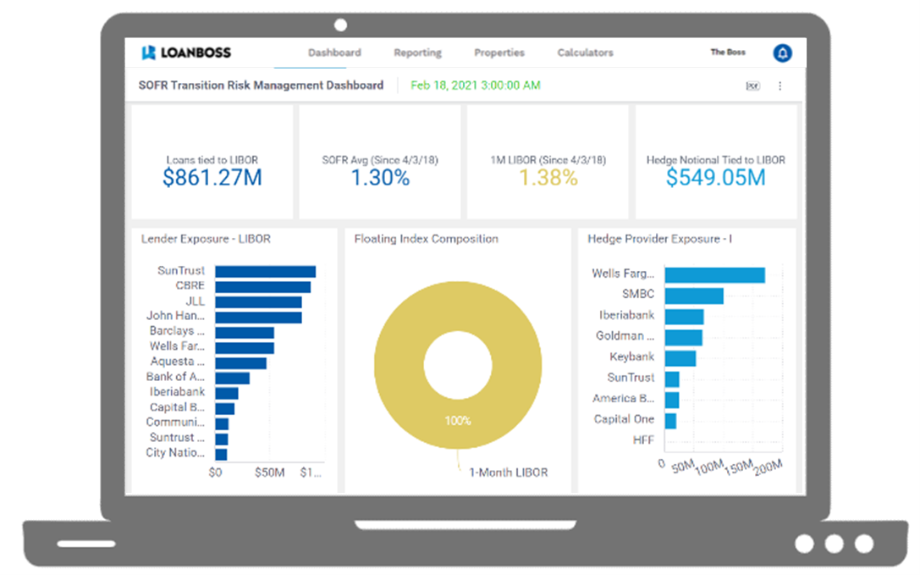This screenshot has height=575, width=920.
Task: Open the SOFR Avg 1.30% card
Action: (x=380, y=162)
